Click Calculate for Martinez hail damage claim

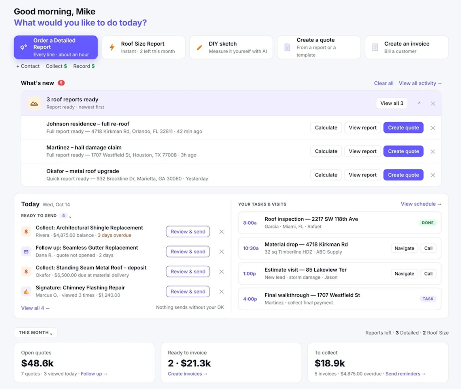point(326,151)
